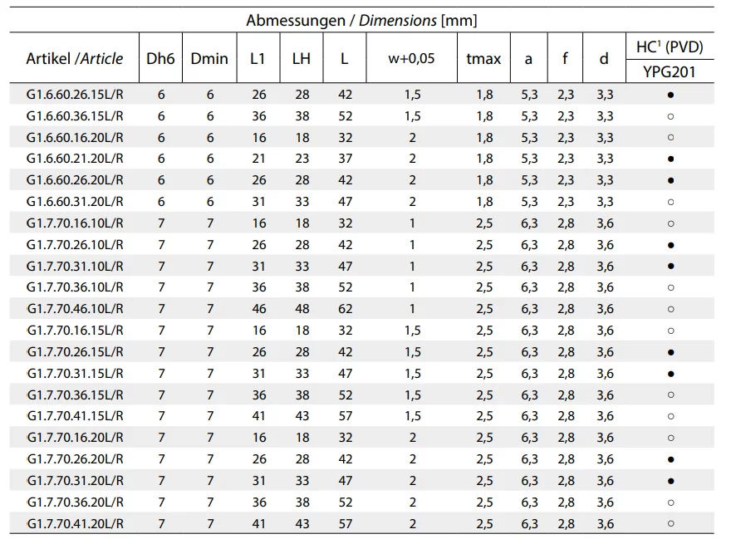The image size is (731, 539).
Task: Select the tmax column header
Action: pyautogui.click(x=483, y=58)
